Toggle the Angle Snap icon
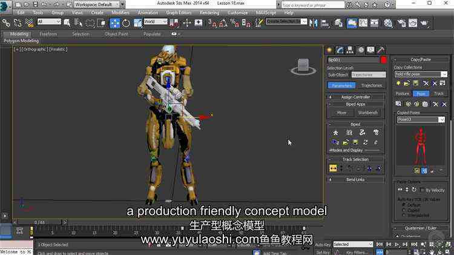Viewport: 454px width, 255px height. (x=223, y=23)
